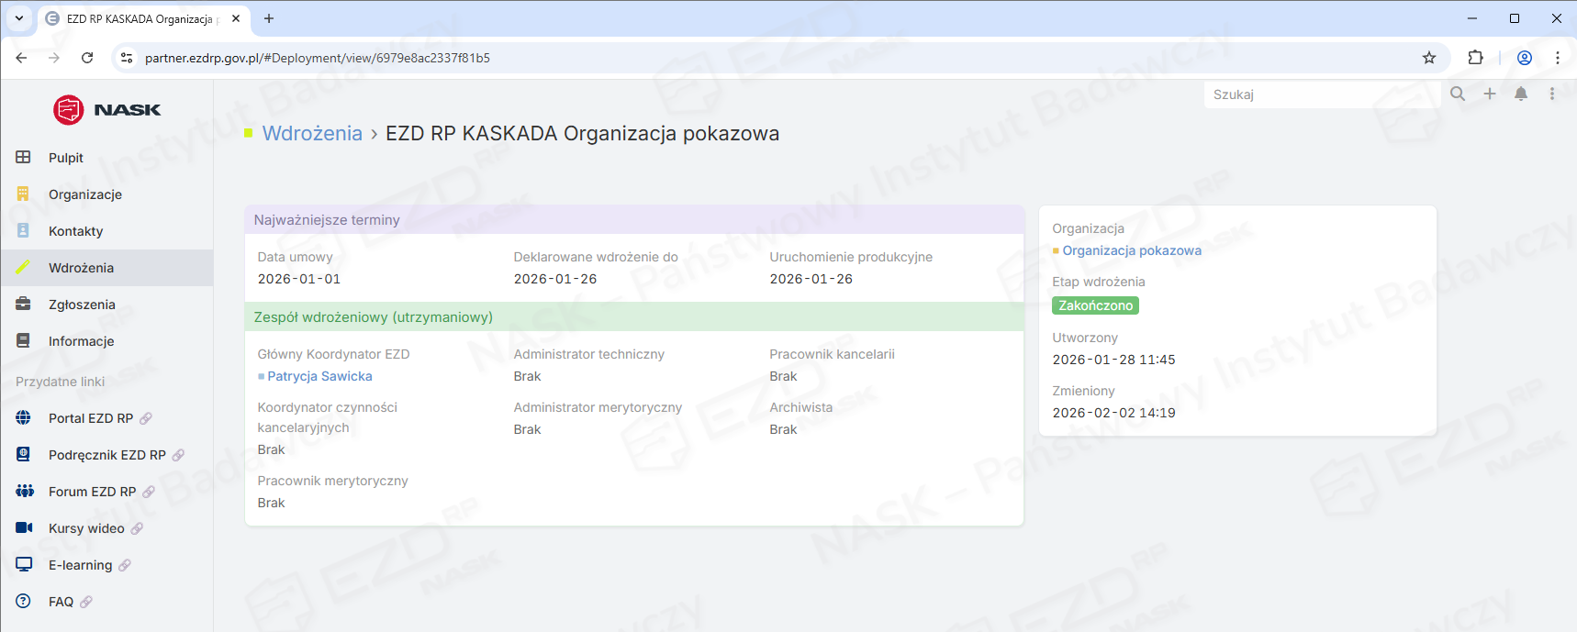Click the Wdrożenia pencil icon
Viewport: 1577px width, 632px height.
click(24, 268)
